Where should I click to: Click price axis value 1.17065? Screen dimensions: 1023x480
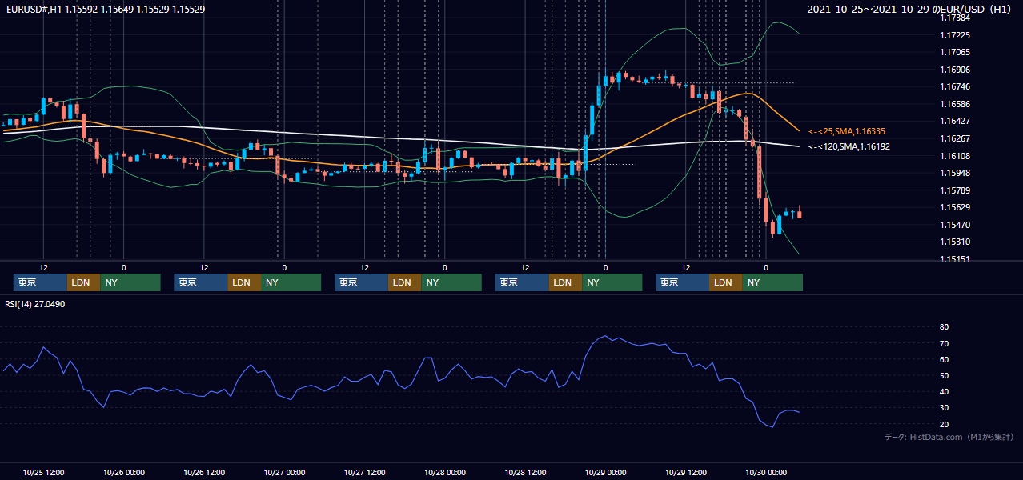point(955,52)
